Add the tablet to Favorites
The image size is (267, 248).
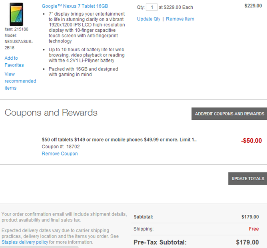14,62
